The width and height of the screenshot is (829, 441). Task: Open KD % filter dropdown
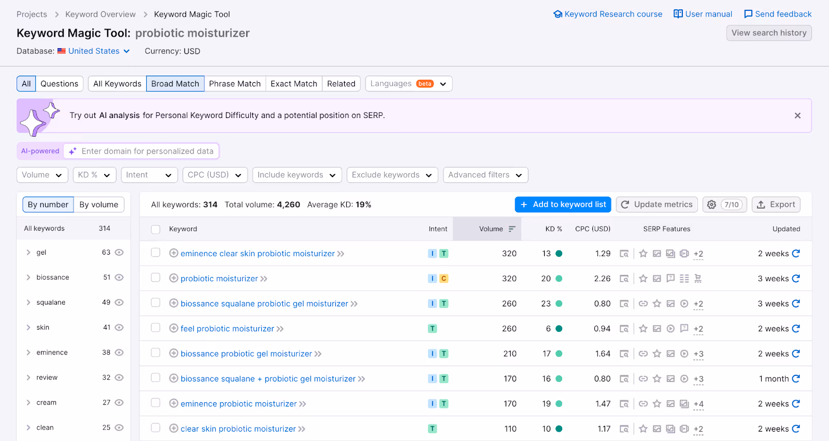[94, 175]
